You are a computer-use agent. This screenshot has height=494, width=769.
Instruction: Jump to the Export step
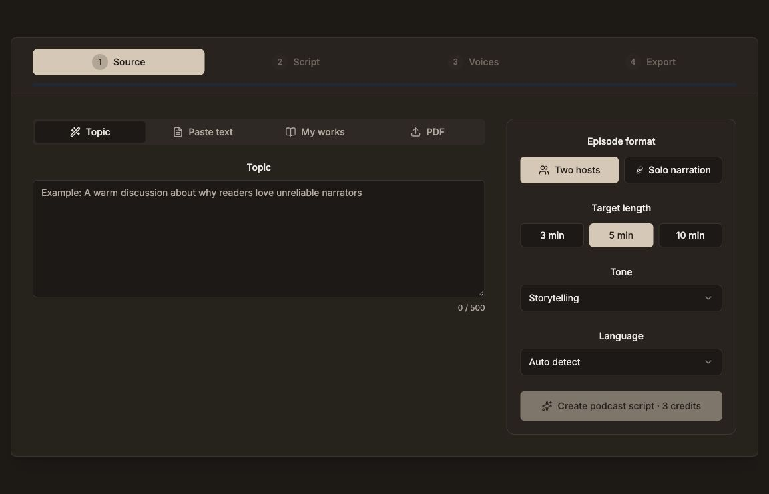point(653,62)
